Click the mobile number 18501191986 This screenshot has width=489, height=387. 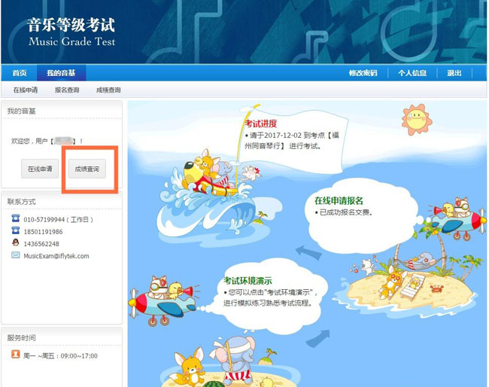[x=43, y=232]
